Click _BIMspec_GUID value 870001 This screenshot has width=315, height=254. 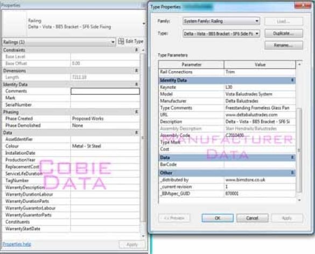point(260,194)
